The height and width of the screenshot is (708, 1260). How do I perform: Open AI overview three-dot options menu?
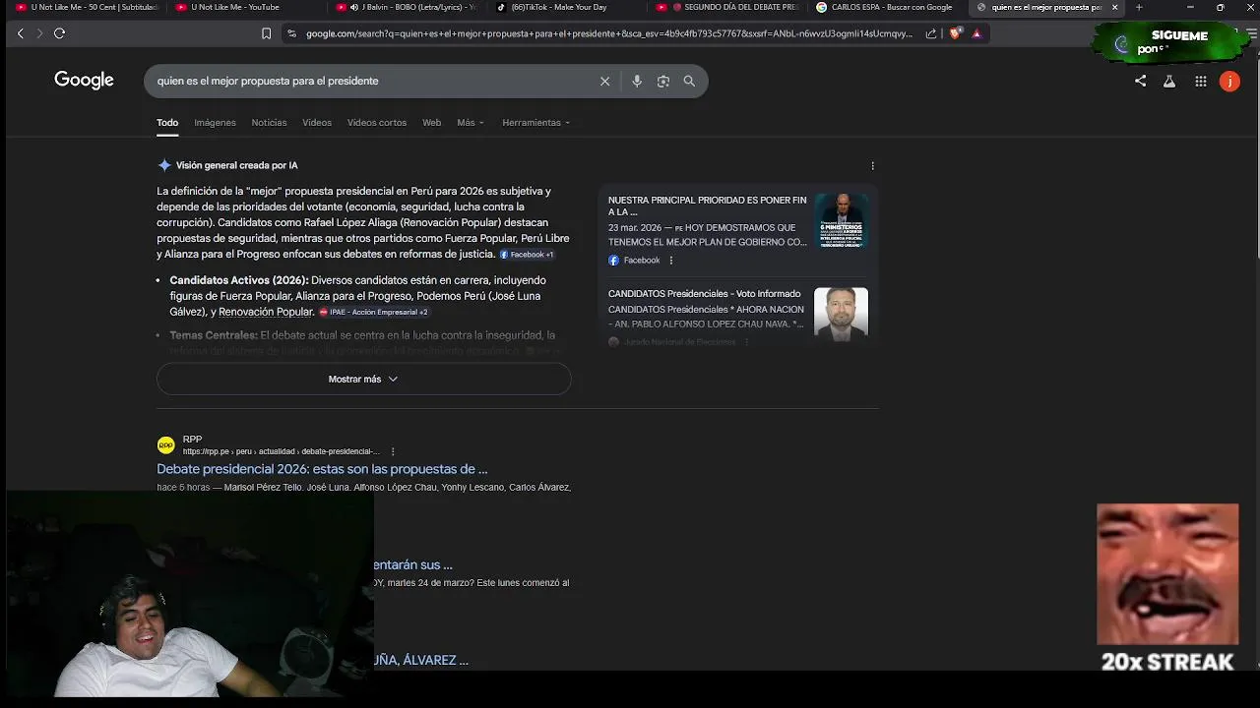[872, 166]
